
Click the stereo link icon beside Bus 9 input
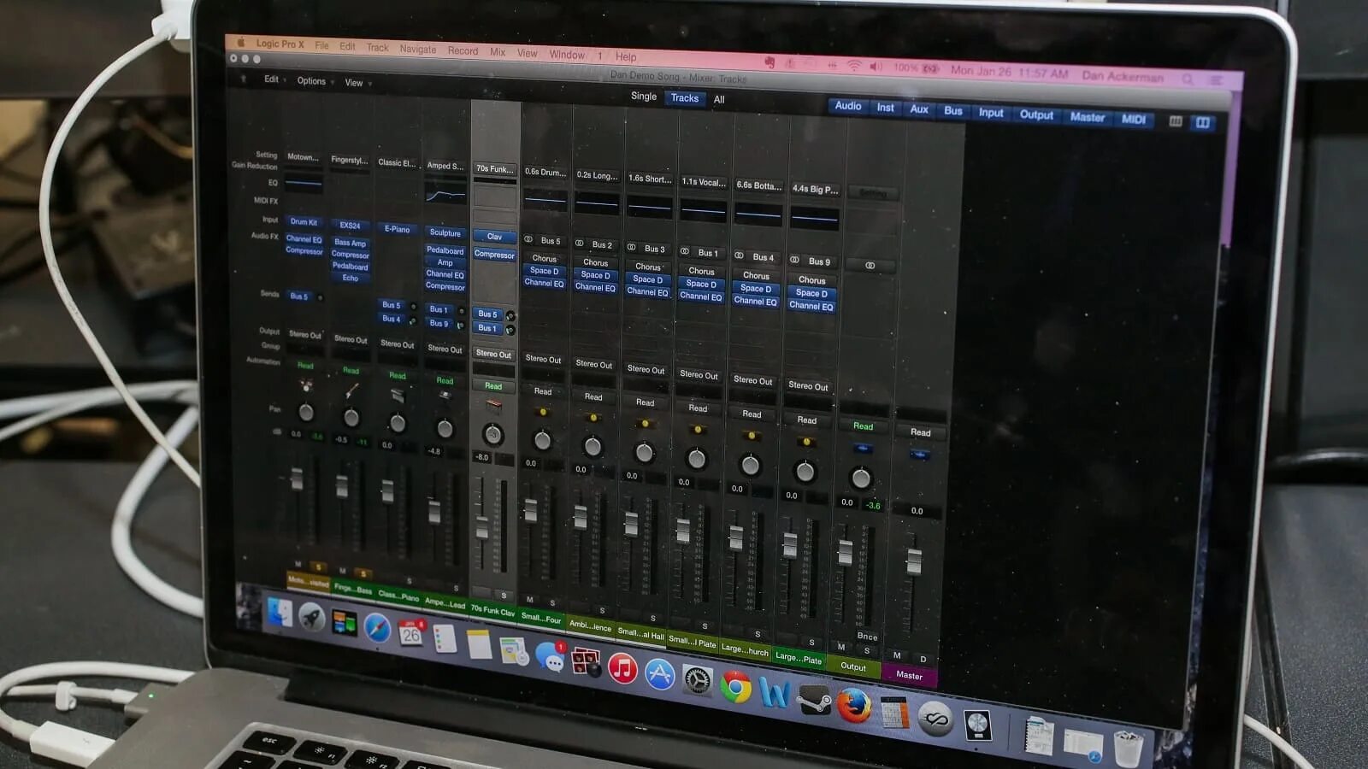click(x=794, y=260)
